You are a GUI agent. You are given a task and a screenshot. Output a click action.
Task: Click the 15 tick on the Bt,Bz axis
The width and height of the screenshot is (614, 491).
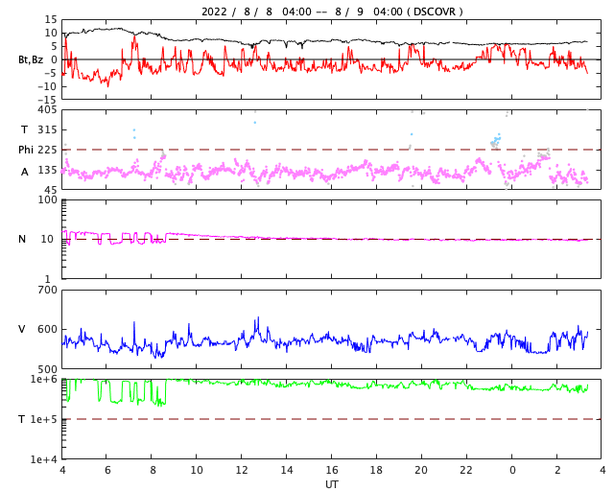51,19
